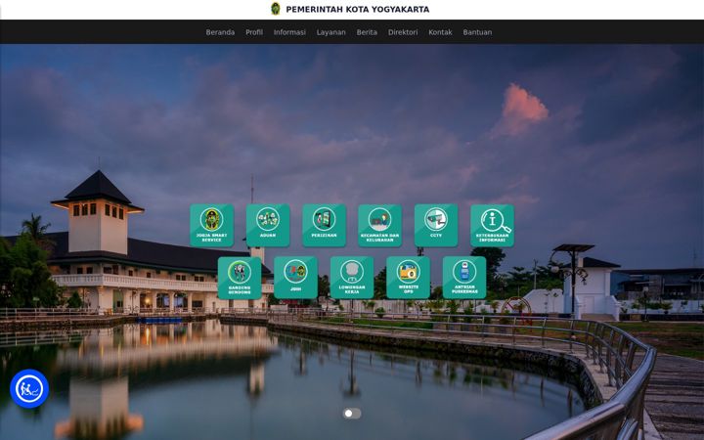Open the Bantuan menu item
Screen dimensions: 704x440
(477, 32)
